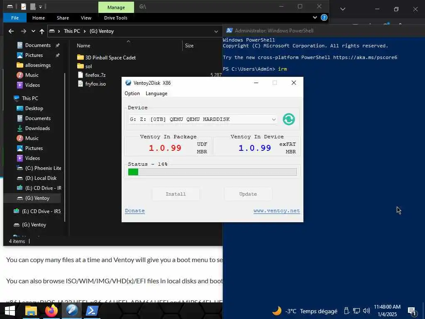Open the background window tab chevron dropdown
This screenshot has width=425, height=319.
[x=342, y=9]
